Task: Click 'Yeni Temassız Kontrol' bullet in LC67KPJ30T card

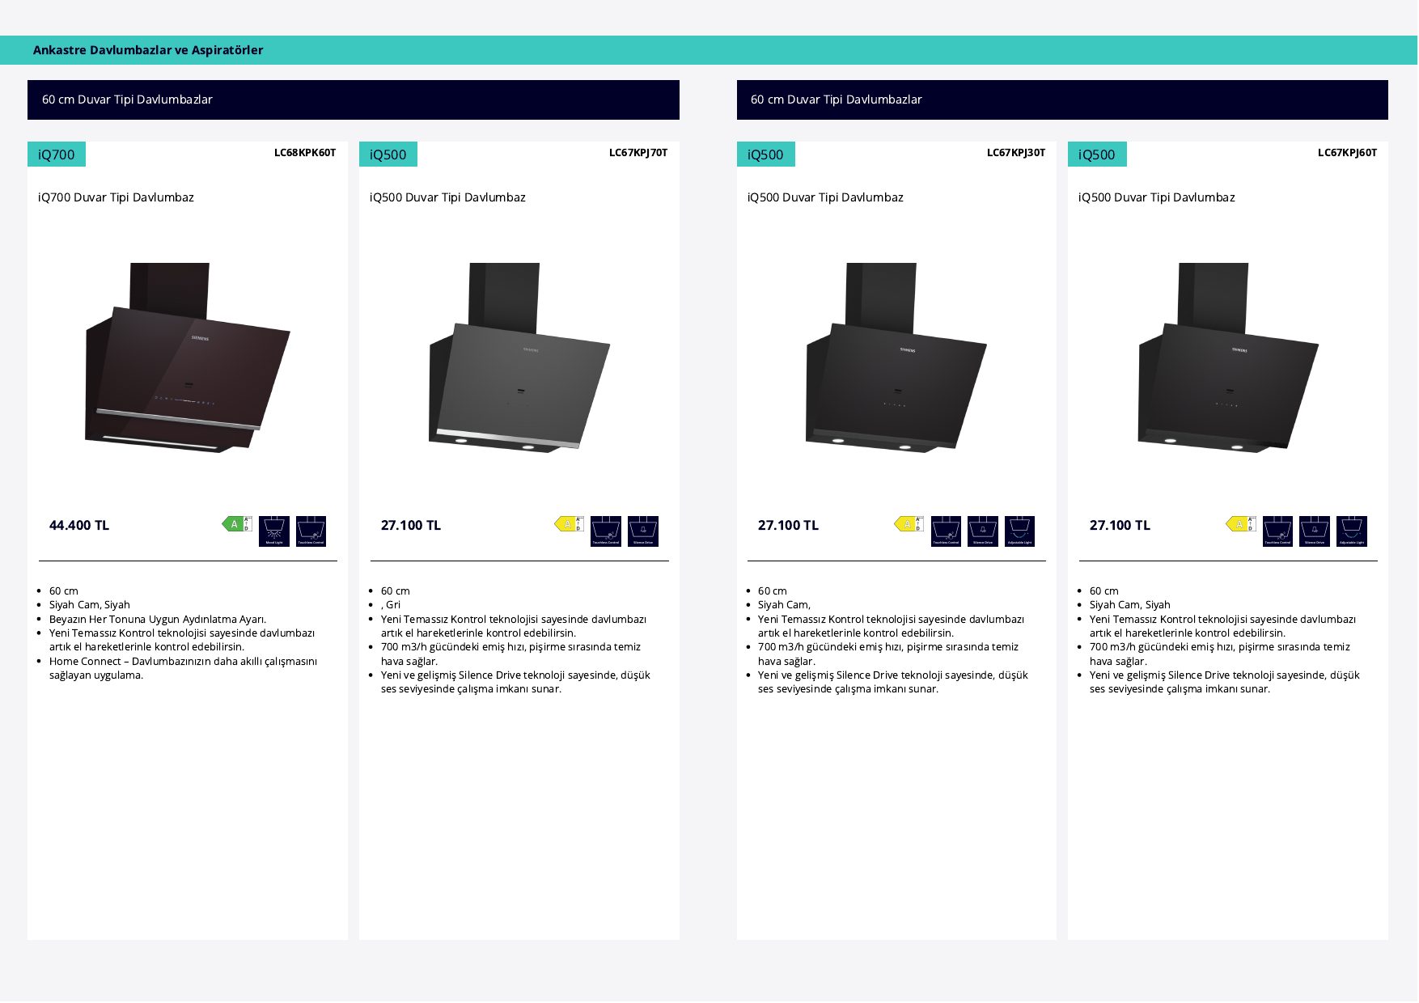Action: tap(892, 626)
